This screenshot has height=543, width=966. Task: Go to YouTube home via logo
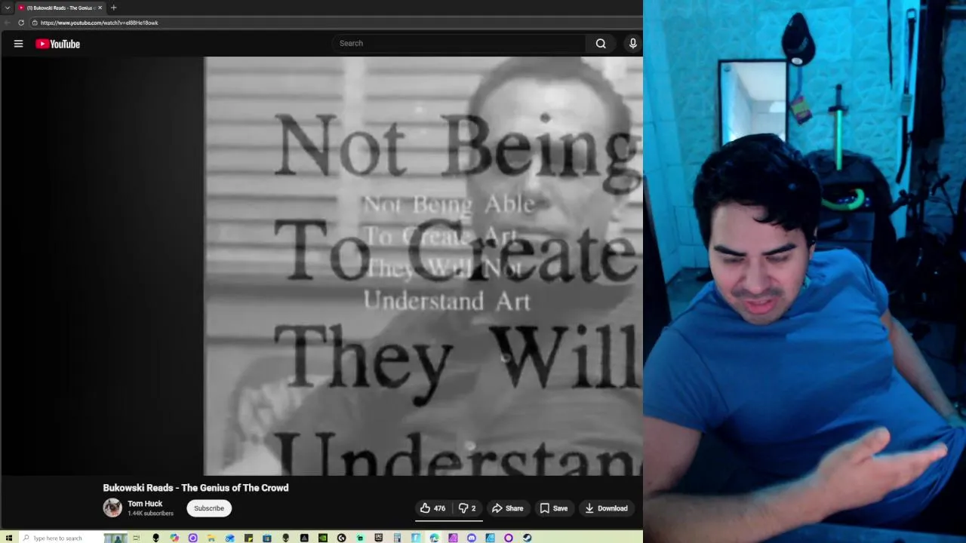57,44
